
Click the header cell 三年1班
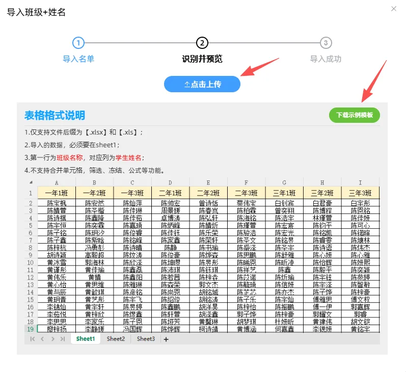[x=284, y=193]
